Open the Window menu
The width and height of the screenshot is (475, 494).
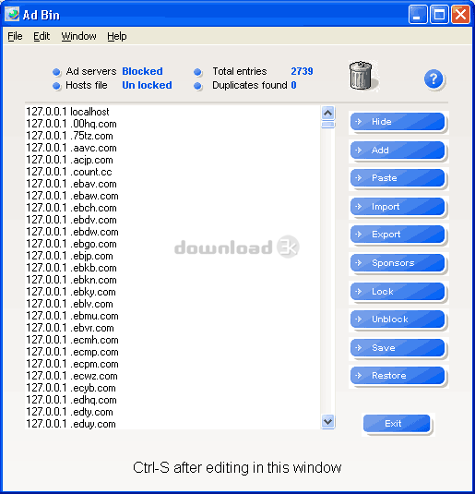click(78, 36)
